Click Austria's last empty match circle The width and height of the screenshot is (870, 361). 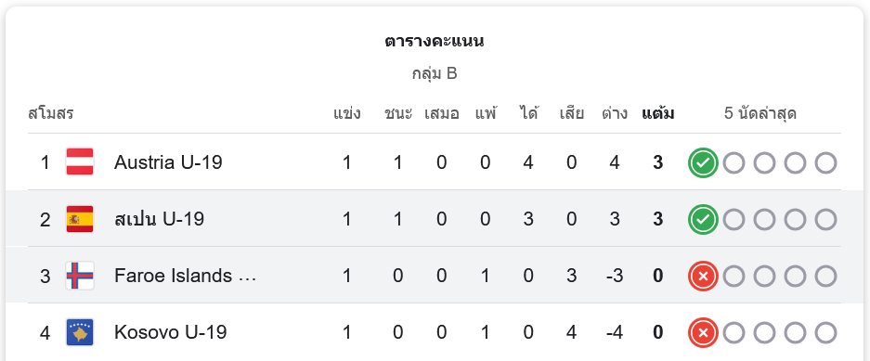coord(825,163)
